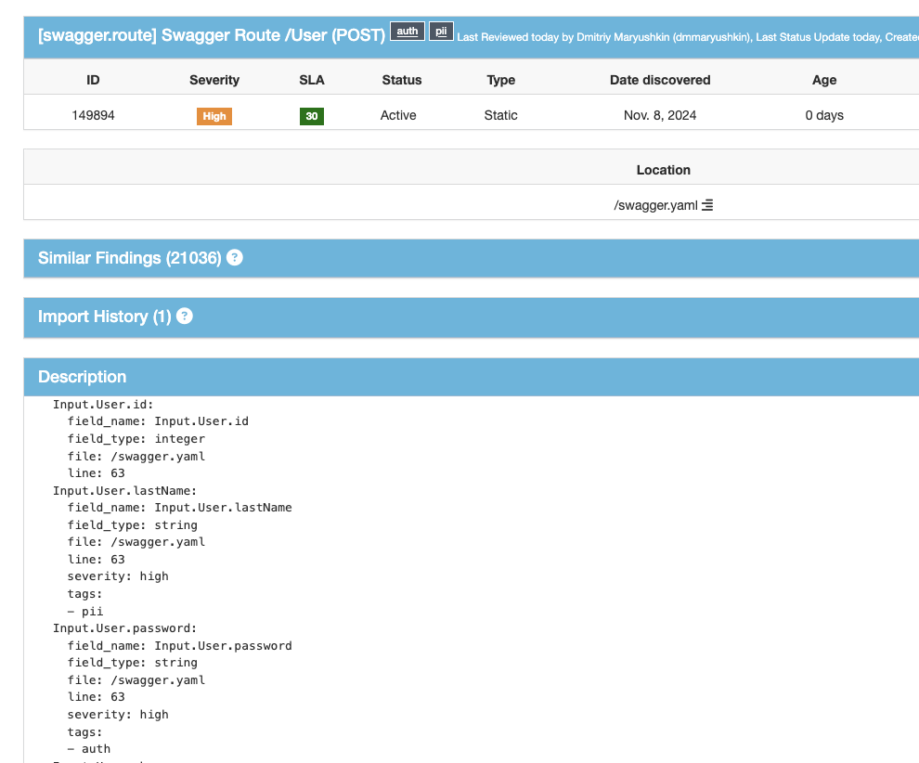
Task: Click the SLA column header
Action: (x=312, y=80)
